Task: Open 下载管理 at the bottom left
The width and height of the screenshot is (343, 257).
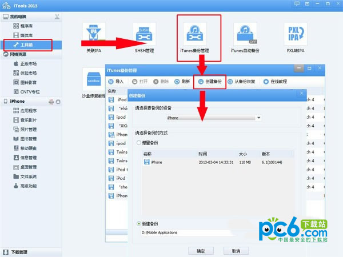Action: pos(16,252)
